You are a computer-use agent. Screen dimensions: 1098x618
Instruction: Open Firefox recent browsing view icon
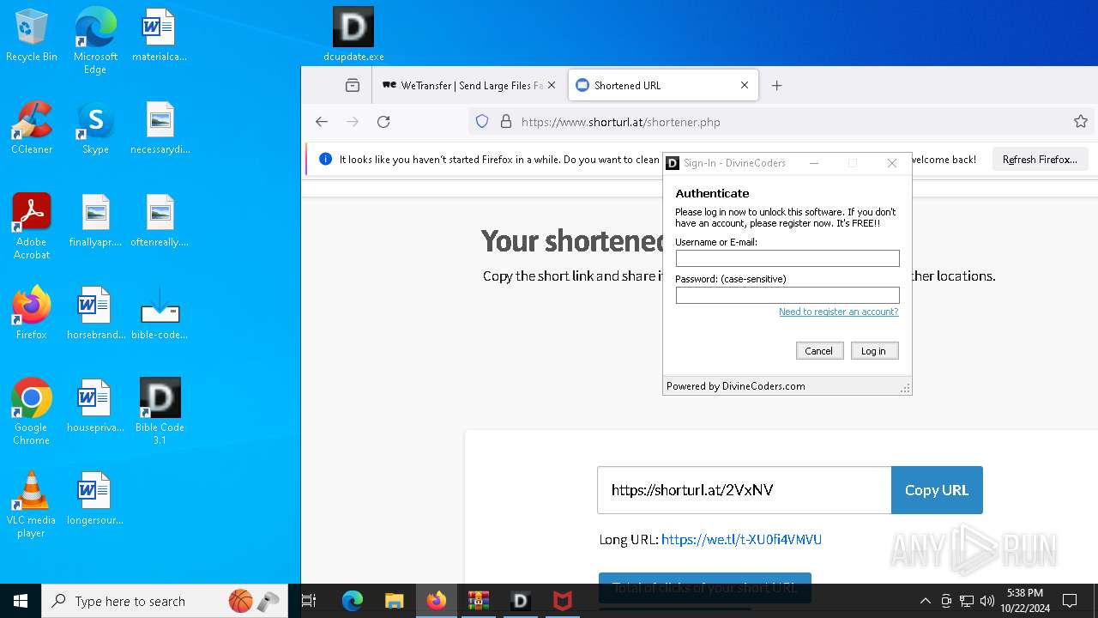(353, 85)
